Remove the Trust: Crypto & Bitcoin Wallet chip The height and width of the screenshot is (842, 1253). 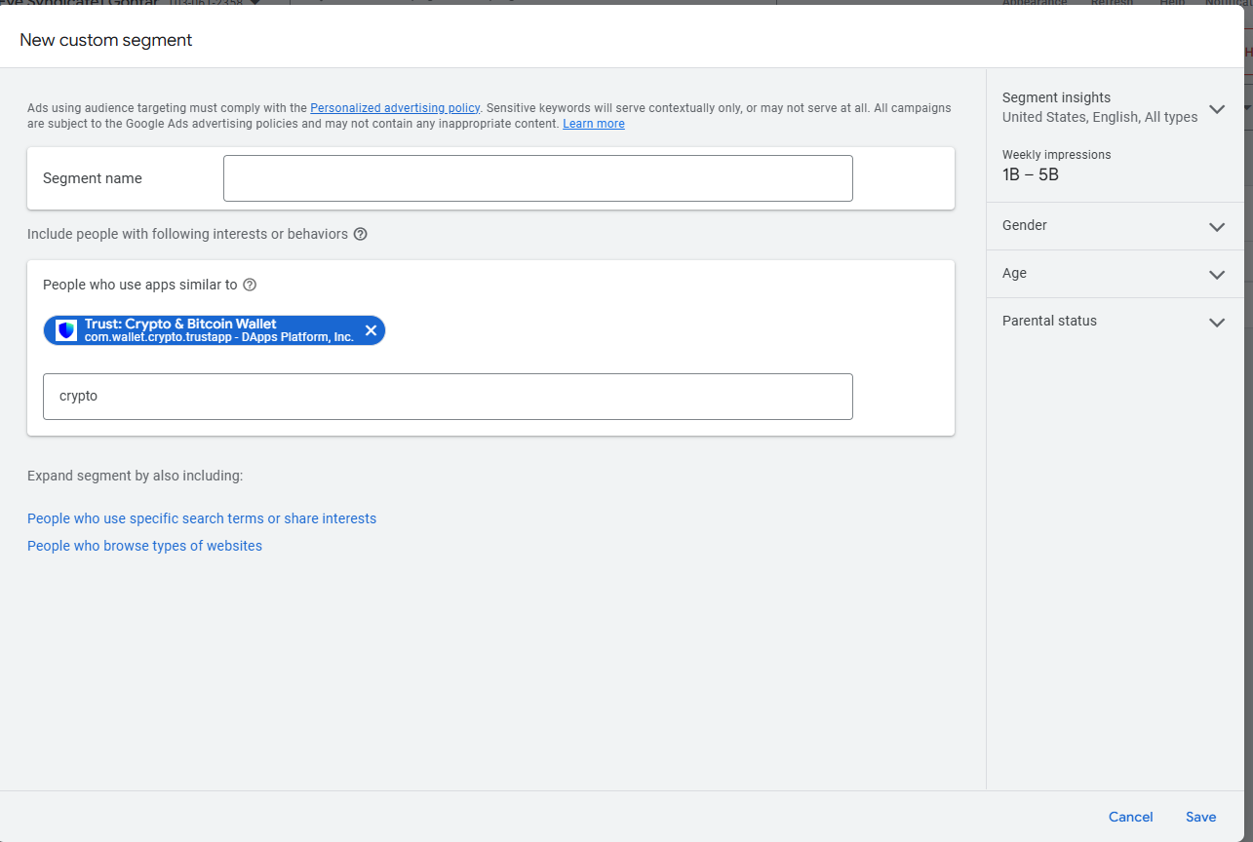click(x=371, y=330)
